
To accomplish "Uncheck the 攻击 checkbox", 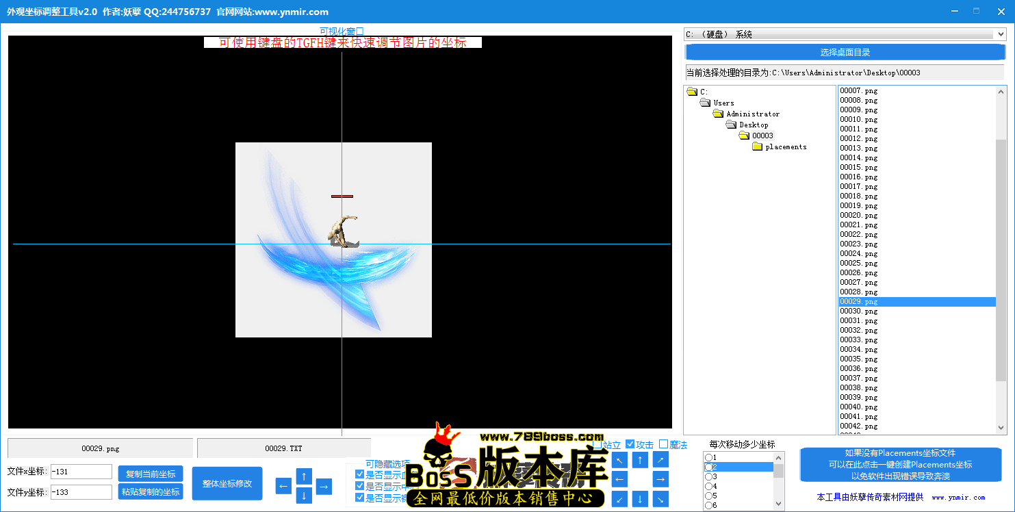I will 630,444.
